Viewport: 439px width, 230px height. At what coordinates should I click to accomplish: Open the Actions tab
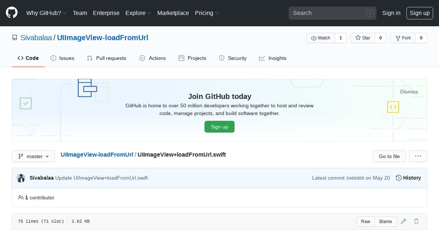[x=153, y=58]
